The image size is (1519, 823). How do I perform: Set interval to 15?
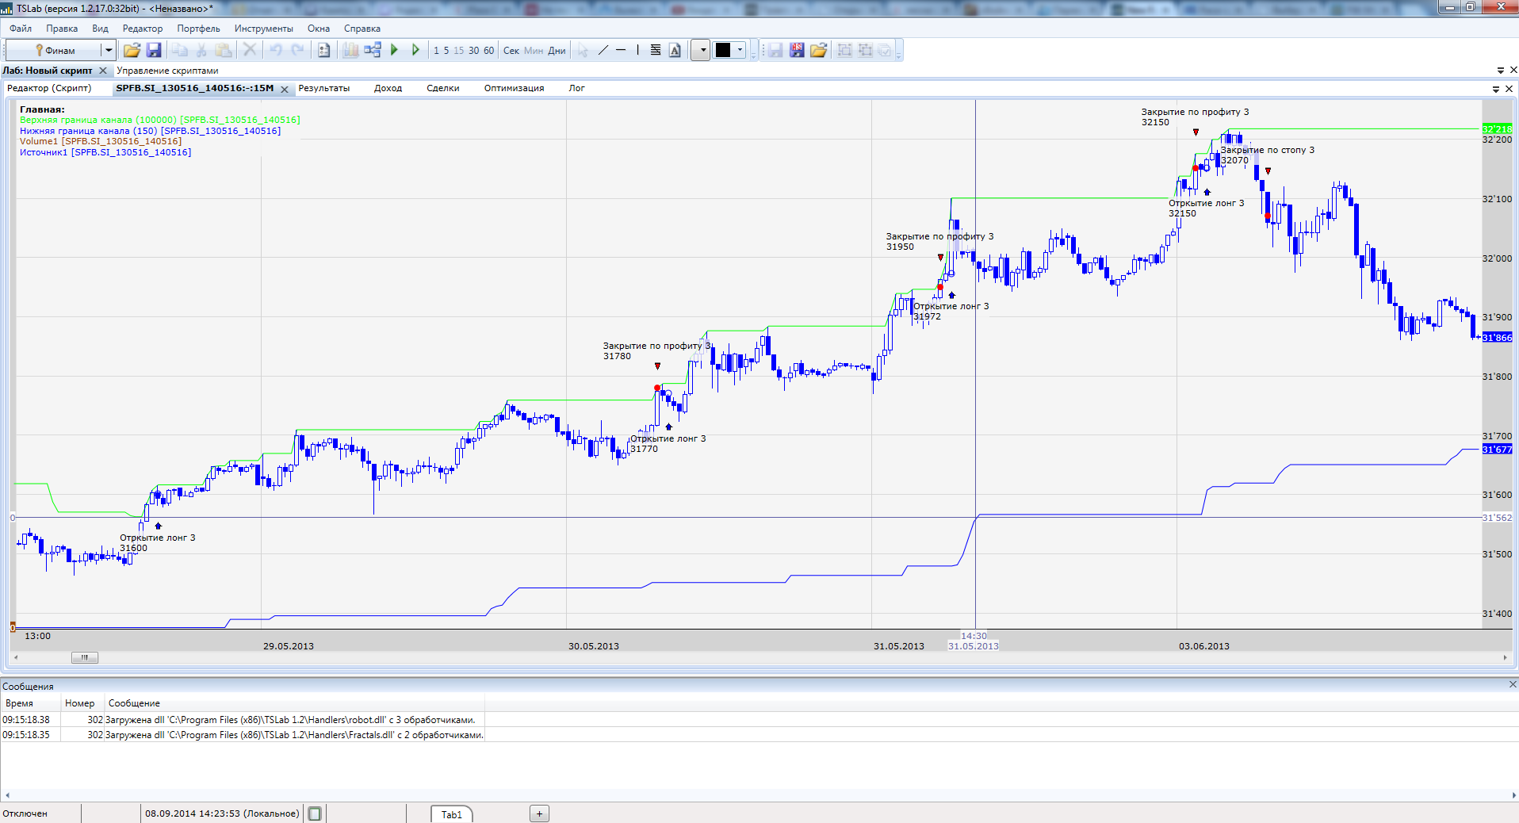[459, 51]
